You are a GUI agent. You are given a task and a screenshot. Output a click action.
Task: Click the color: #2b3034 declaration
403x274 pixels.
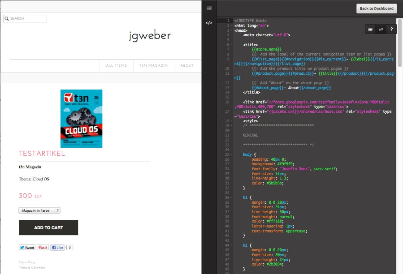(x=268, y=264)
